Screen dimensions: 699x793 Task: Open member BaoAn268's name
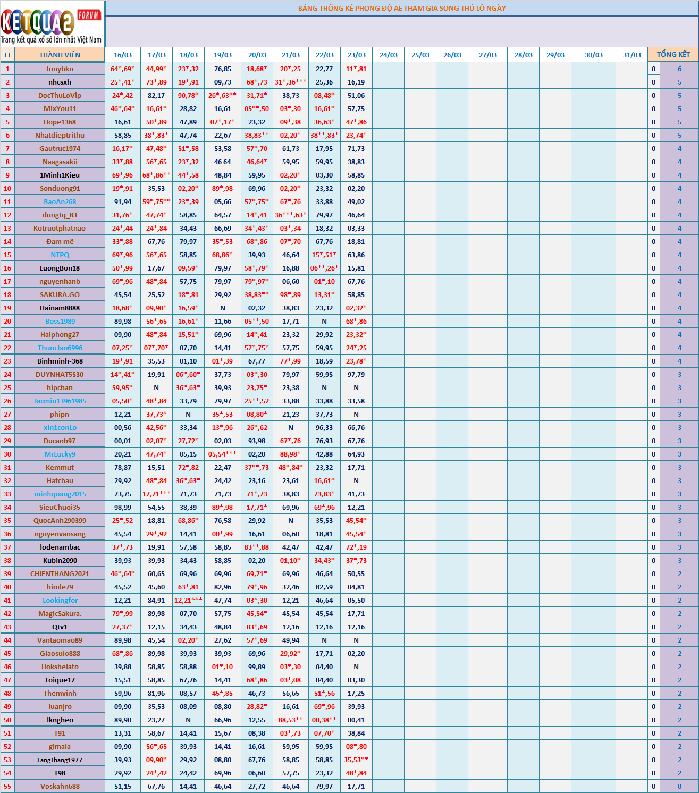60,201
